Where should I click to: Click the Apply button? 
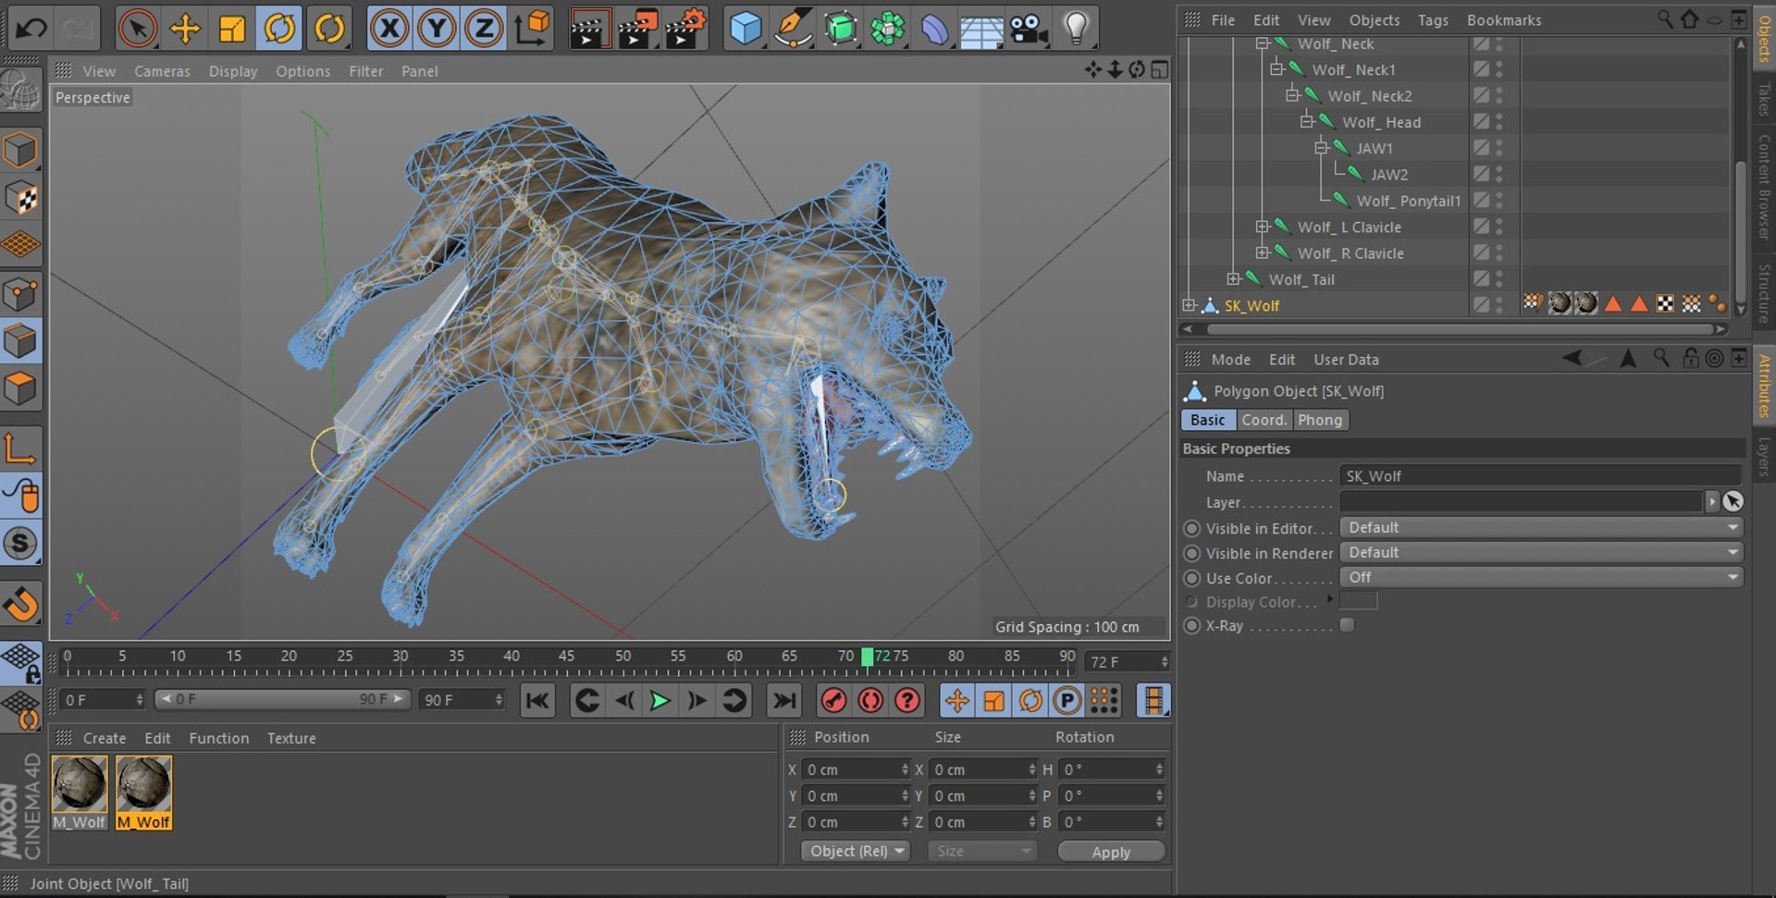tap(1111, 852)
